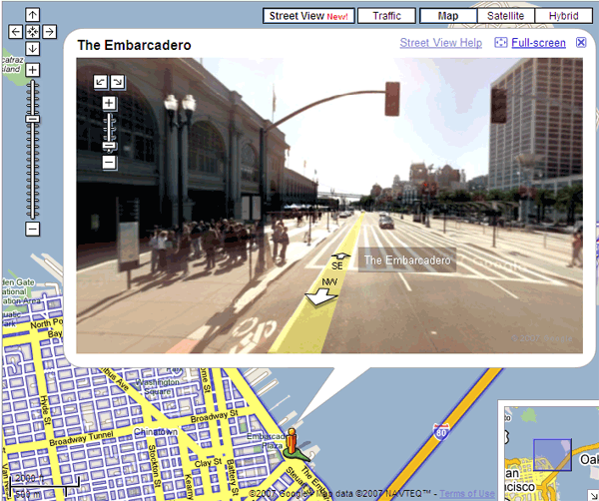Zoom in the street view image
The width and height of the screenshot is (599, 501).
pos(109,103)
